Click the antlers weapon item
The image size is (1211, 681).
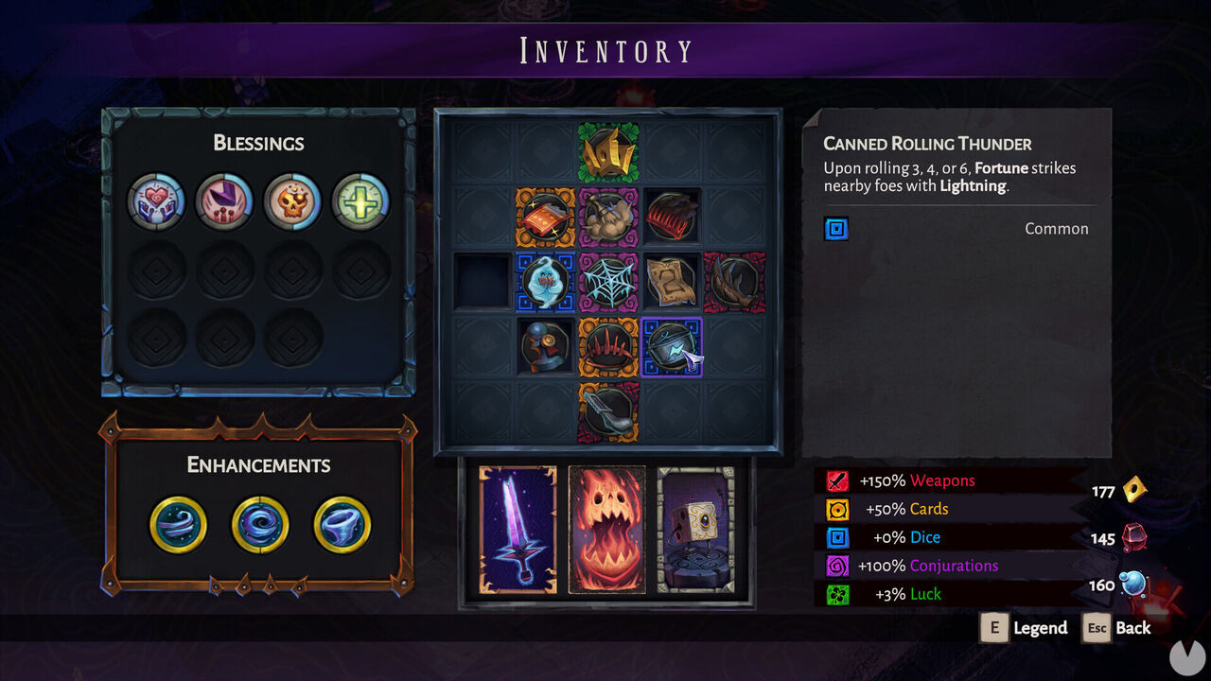point(733,281)
